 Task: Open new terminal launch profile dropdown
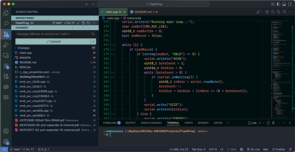click(x=263, y=123)
